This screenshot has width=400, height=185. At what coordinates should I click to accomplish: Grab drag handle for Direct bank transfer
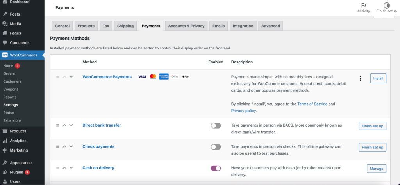click(58, 125)
